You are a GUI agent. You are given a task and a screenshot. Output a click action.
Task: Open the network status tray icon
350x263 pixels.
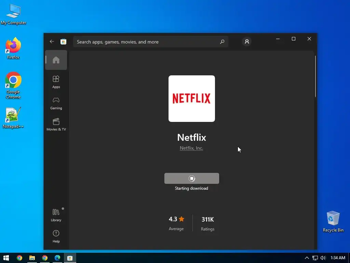point(315,258)
